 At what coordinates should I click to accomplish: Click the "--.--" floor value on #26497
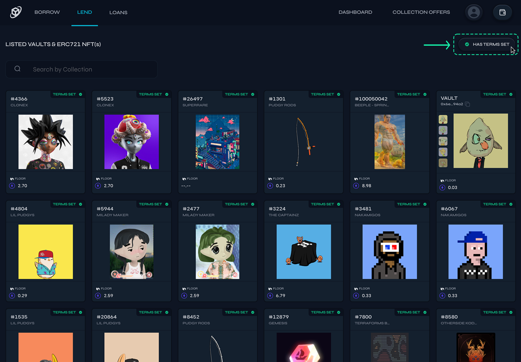[186, 186]
